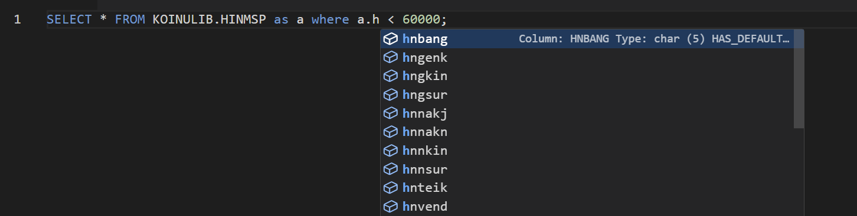Click the cube icon beside hnteik
The width and height of the screenshot is (857, 216).
390,188
